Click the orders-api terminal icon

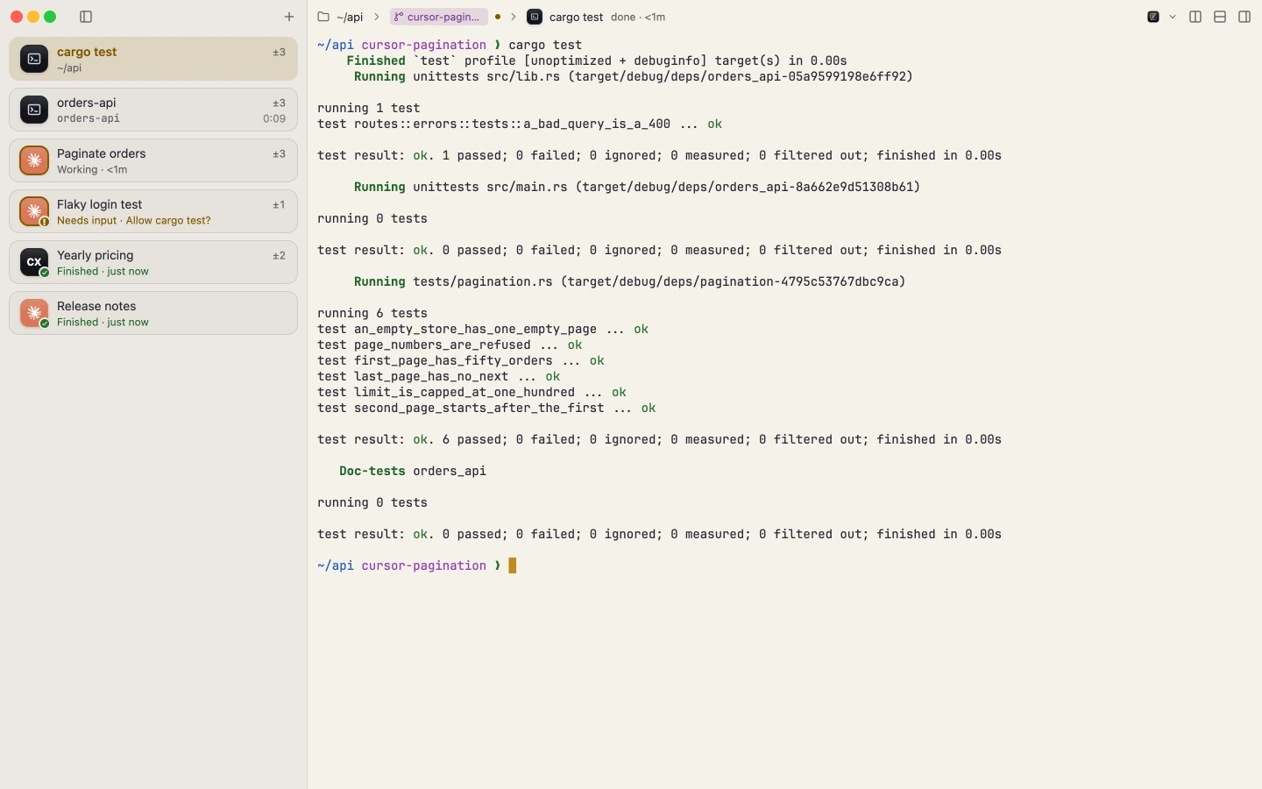34,110
